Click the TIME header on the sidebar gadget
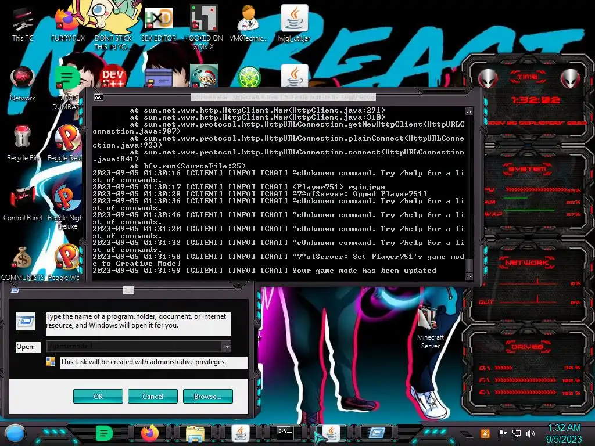Viewport: 595px width, 446px height. 528,77
